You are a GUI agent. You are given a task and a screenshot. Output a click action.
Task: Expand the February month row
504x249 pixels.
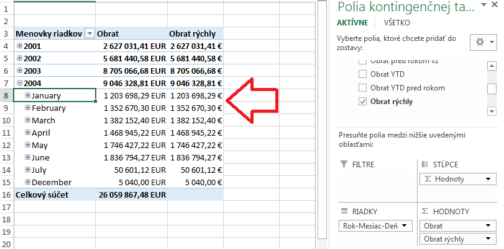[27, 108]
